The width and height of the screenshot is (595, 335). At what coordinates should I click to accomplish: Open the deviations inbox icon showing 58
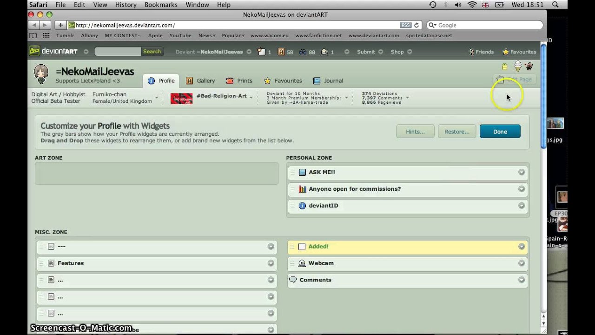(281, 52)
